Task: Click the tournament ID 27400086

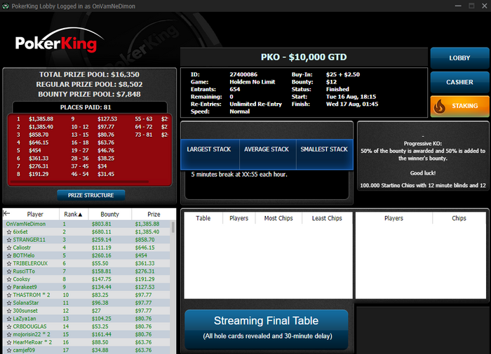Action: tap(243, 74)
